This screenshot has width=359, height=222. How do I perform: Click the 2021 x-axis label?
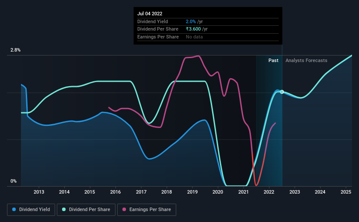(x=244, y=192)
